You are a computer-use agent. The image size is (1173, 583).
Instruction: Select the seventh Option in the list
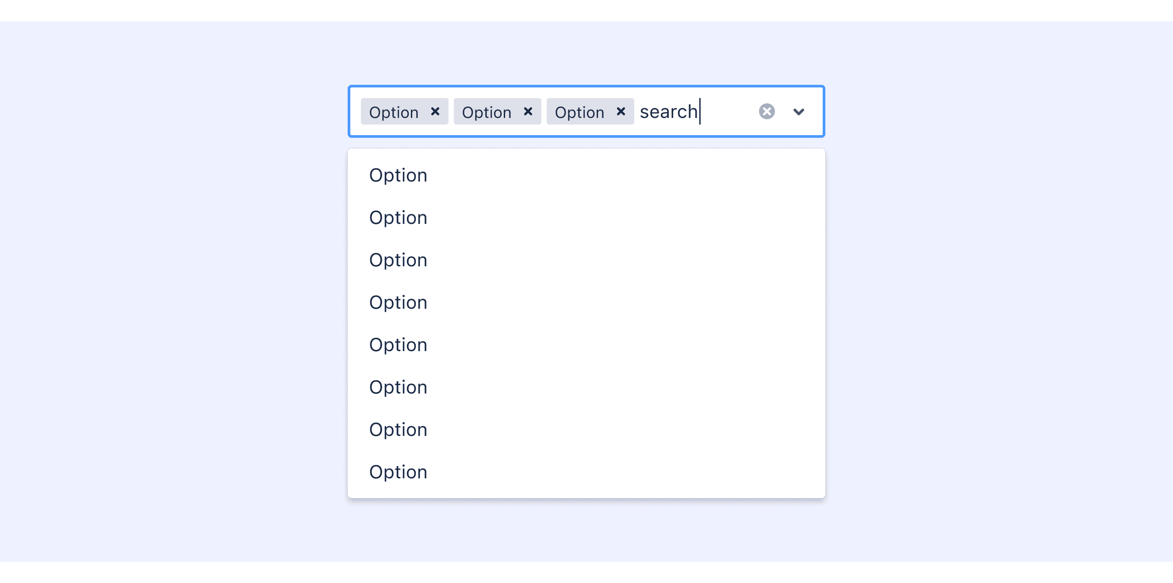(398, 430)
